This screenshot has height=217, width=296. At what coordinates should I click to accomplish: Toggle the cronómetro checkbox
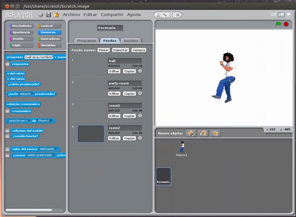point(7,111)
